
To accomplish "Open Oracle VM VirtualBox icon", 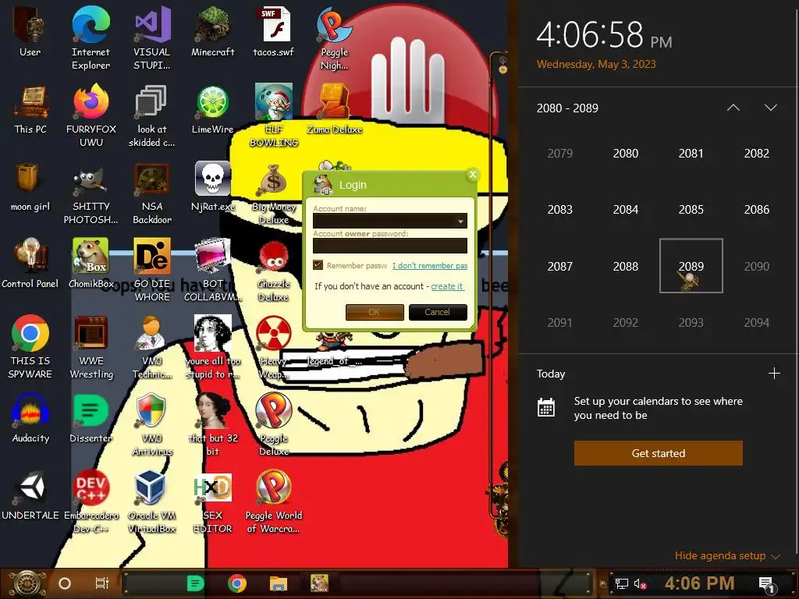I will click(x=152, y=502).
